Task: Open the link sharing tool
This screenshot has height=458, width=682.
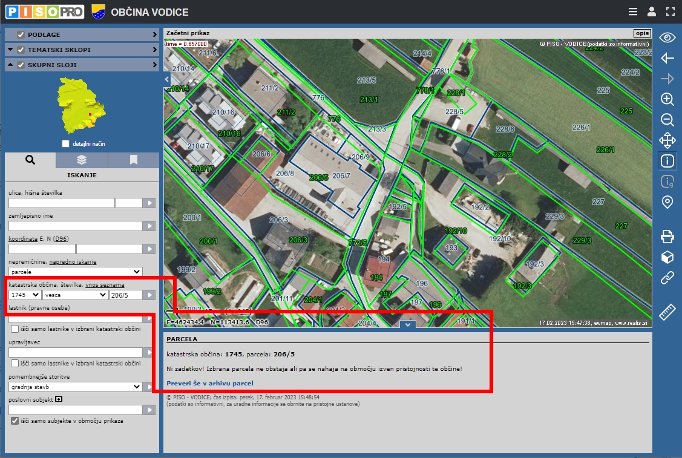Action: coord(667,278)
